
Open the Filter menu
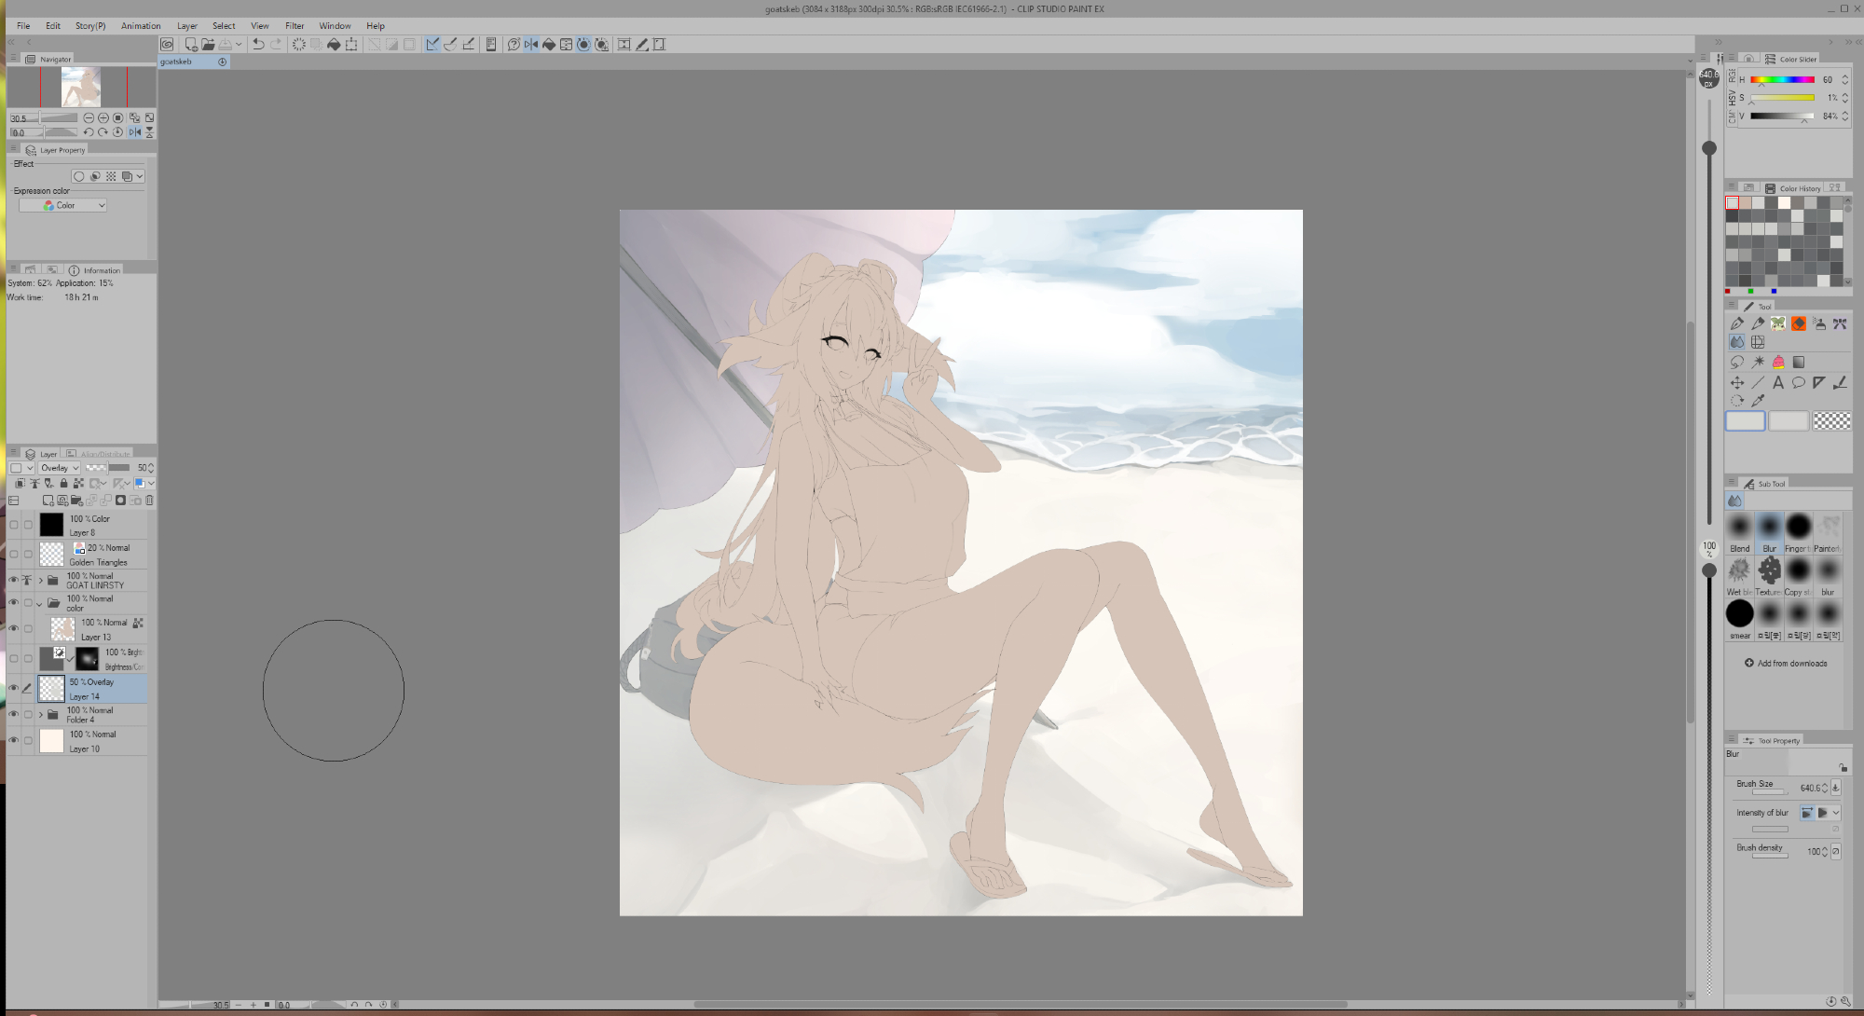point(295,26)
